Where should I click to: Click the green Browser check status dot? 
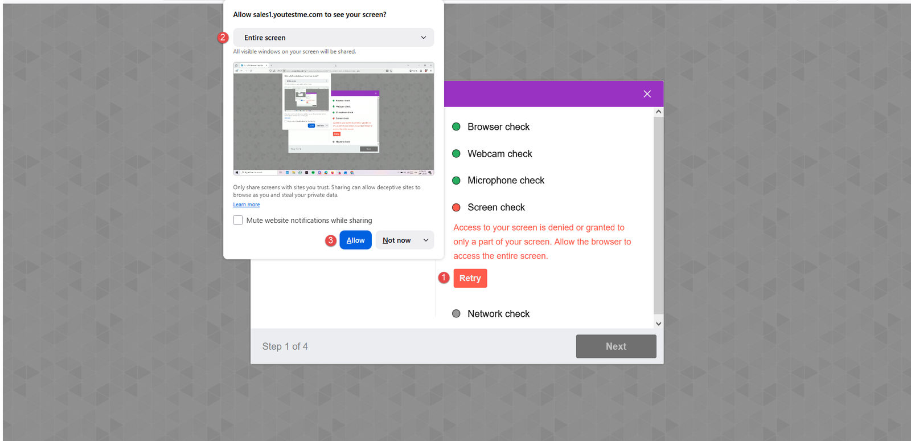click(x=456, y=126)
